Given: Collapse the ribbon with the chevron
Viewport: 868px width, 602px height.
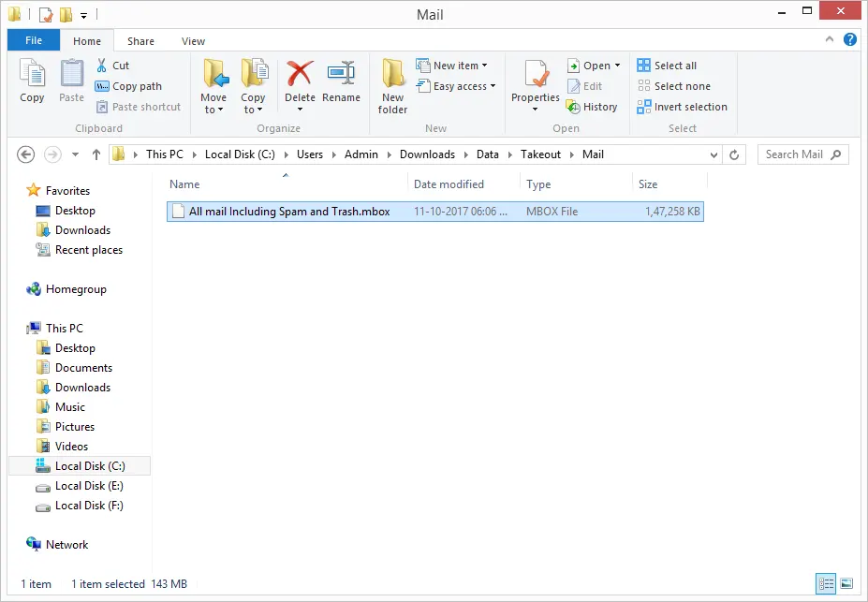Looking at the screenshot, I should click(x=830, y=39).
